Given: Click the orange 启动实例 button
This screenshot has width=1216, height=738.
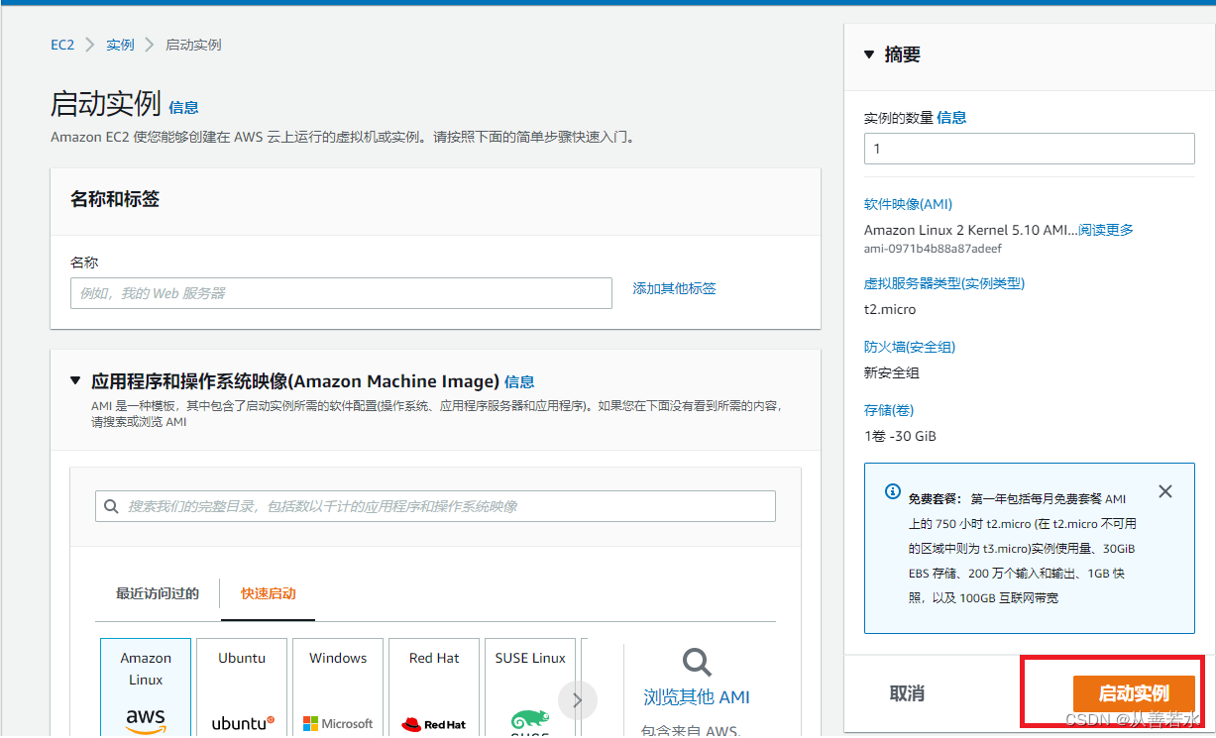Looking at the screenshot, I should pos(1134,693).
